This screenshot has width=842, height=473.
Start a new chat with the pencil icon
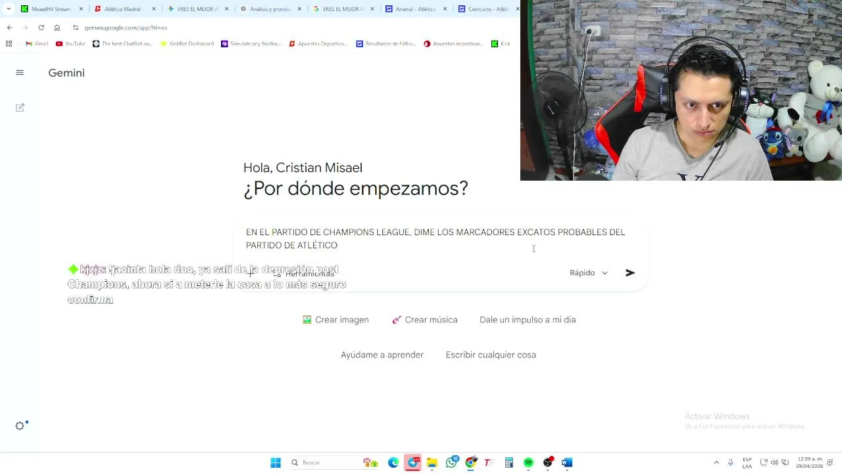pos(20,107)
